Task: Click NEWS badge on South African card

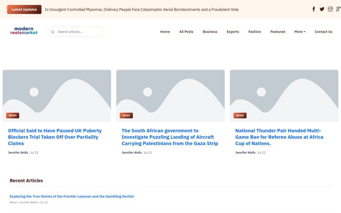Action: [x=126, y=115]
